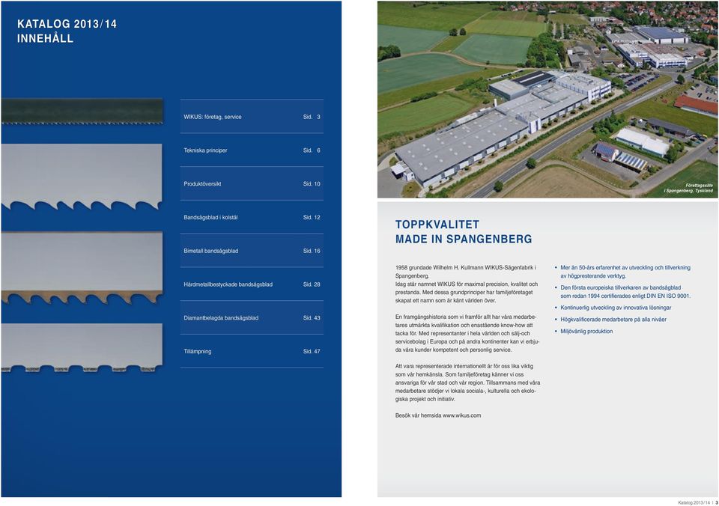This screenshot has height=506, width=719.
Task: Click page number 'Sid. 28'
Action: (312, 284)
